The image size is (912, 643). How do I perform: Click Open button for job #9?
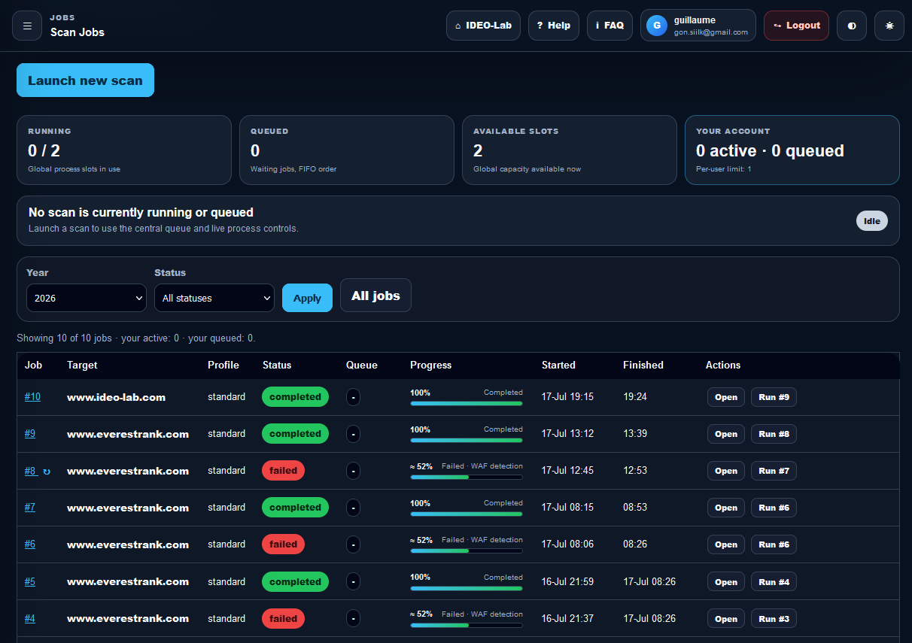point(726,434)
